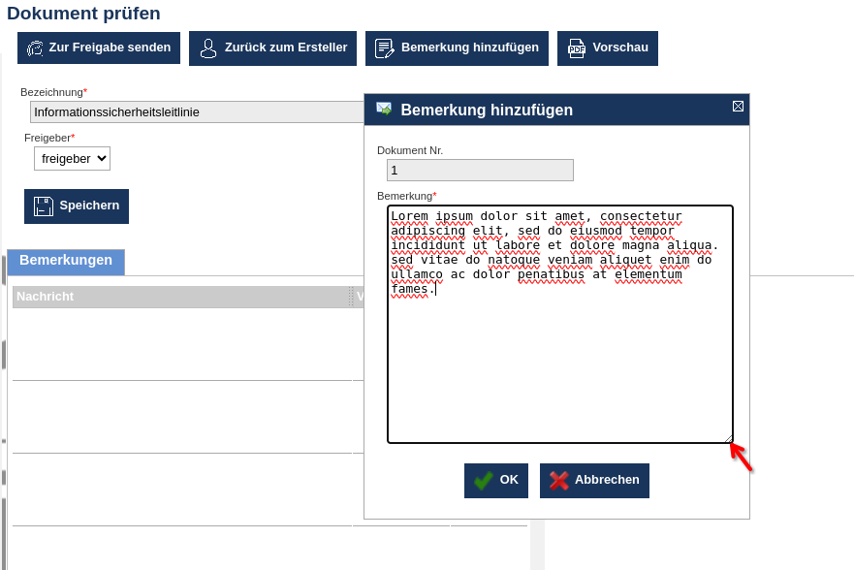Confirm with the green checkmark OK button
This screenshot has height=570, width=854.
pos(496,480)
